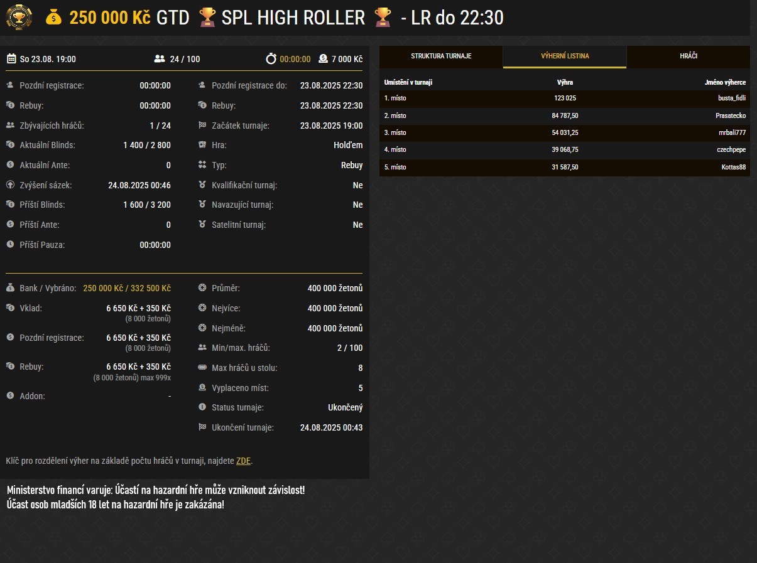Click the info icon beside Status turnaje
This screenshot has width=757, height=563.
click(202, 407)
